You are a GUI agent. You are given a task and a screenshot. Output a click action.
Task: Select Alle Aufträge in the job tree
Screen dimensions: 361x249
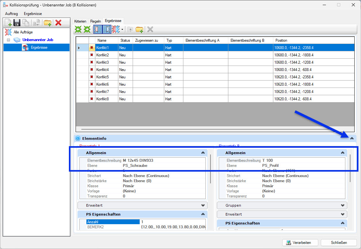[23, 32]
